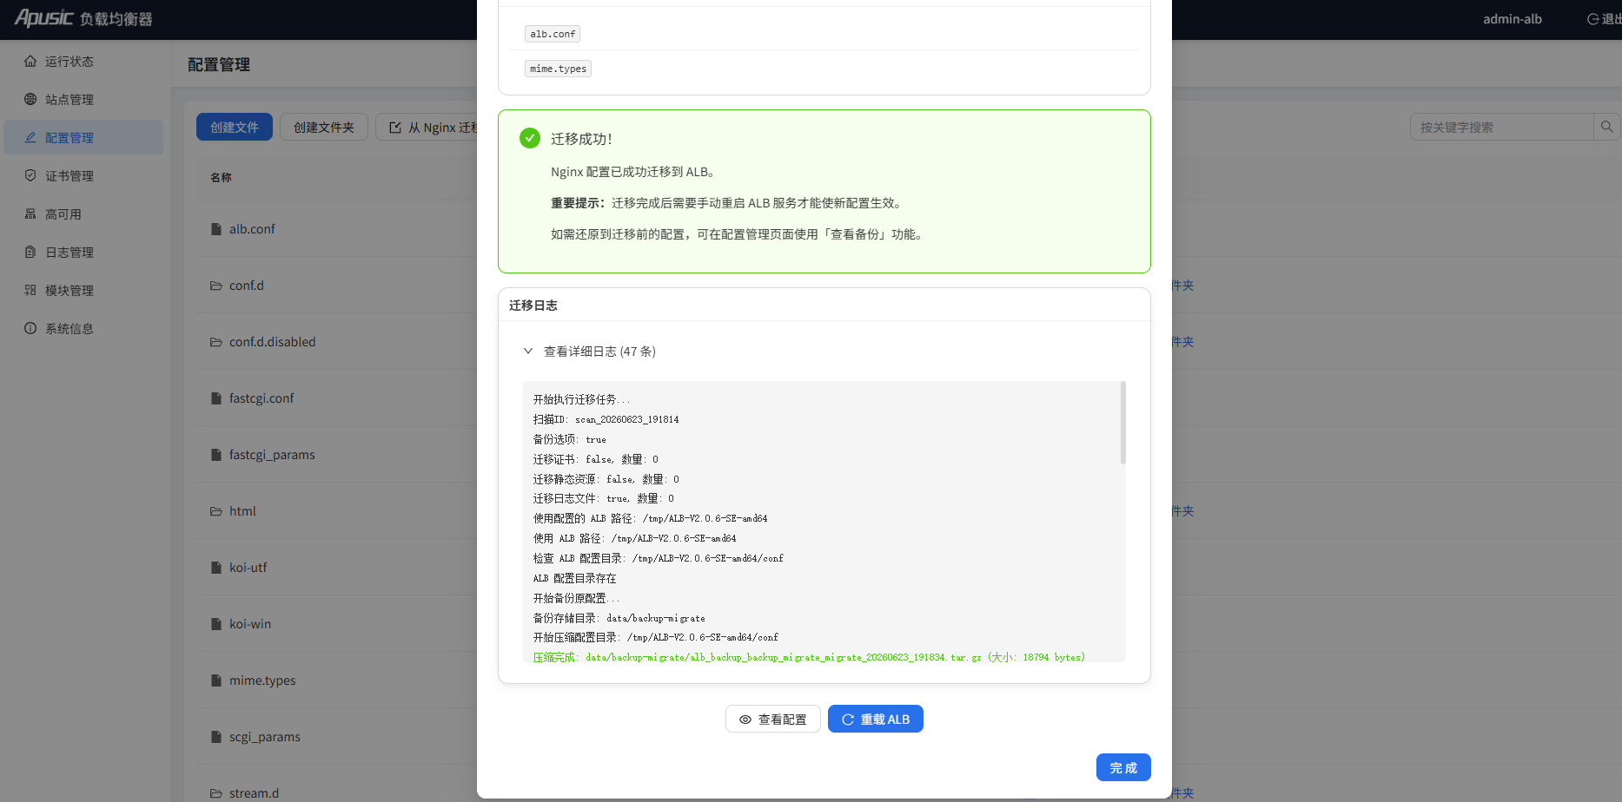Click the file icon next to fastcgi.conf
Screen dimensions: 1622x802
pos(216,398)
